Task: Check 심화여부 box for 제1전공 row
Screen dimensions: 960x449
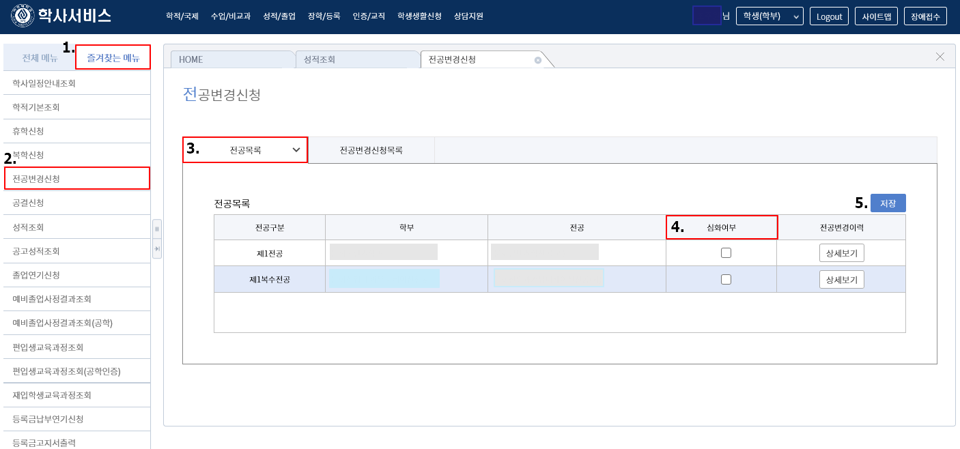Action: [x=726, y=253]
